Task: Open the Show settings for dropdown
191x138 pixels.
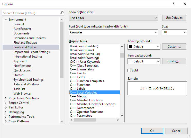Action: coord(113,18)
